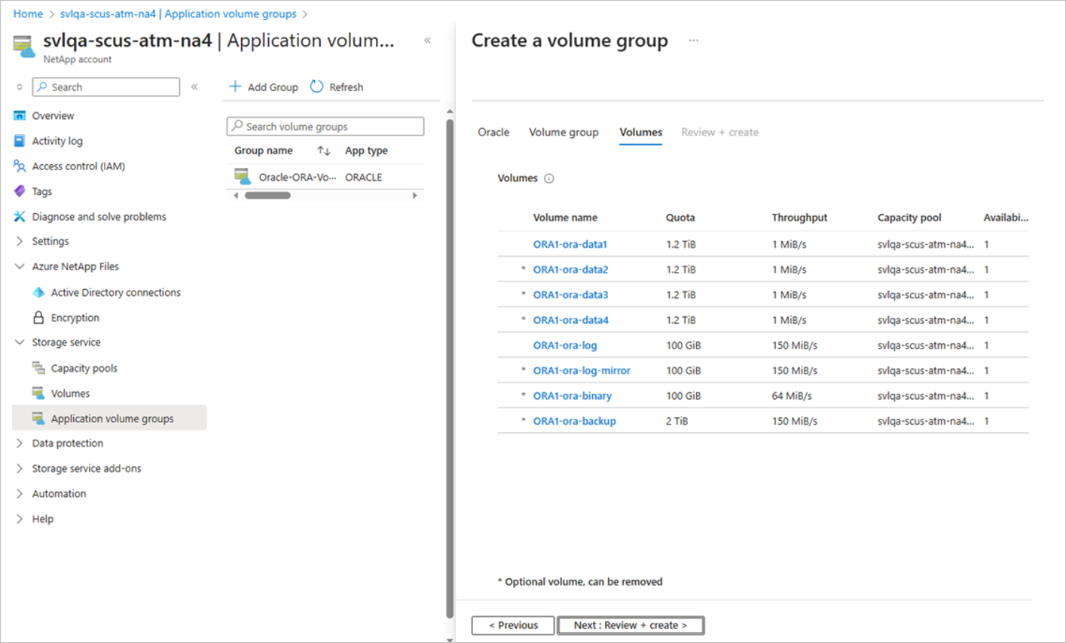The height and width of the screenshot is (643, 1066).
Task: Switch to the Oracle tab
Action: (493, 132)
